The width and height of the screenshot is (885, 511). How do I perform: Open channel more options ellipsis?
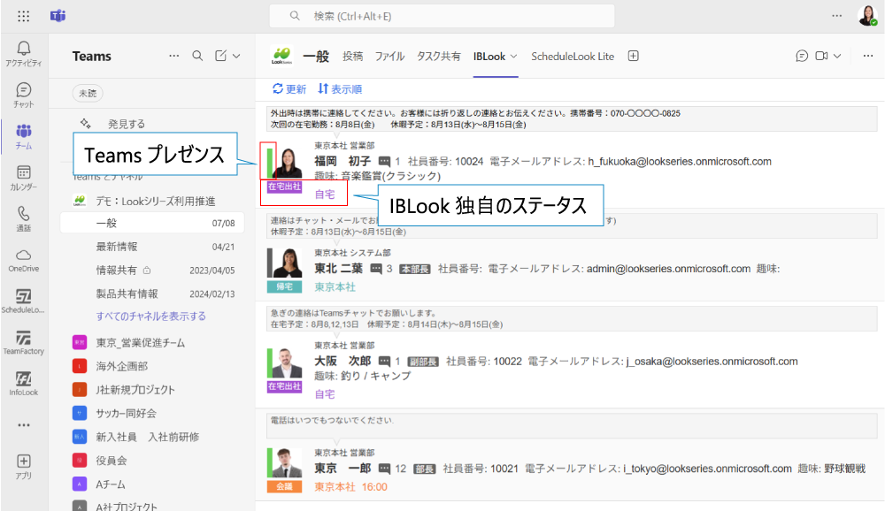(x=868, y=56)
